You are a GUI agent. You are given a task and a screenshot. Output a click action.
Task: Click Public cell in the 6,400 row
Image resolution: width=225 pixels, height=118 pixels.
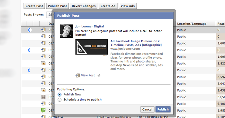[x=181, y=104]
